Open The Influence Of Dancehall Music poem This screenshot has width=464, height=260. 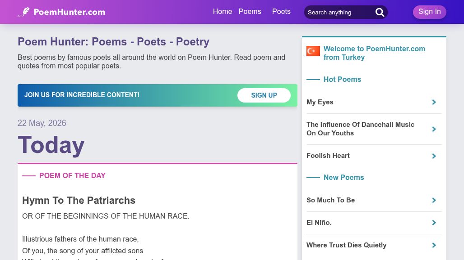tap(361, 129)
